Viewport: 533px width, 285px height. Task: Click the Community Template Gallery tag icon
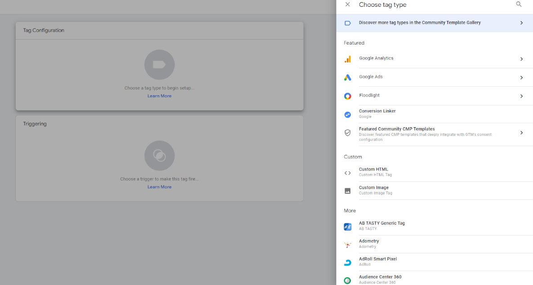coord(347,23)
